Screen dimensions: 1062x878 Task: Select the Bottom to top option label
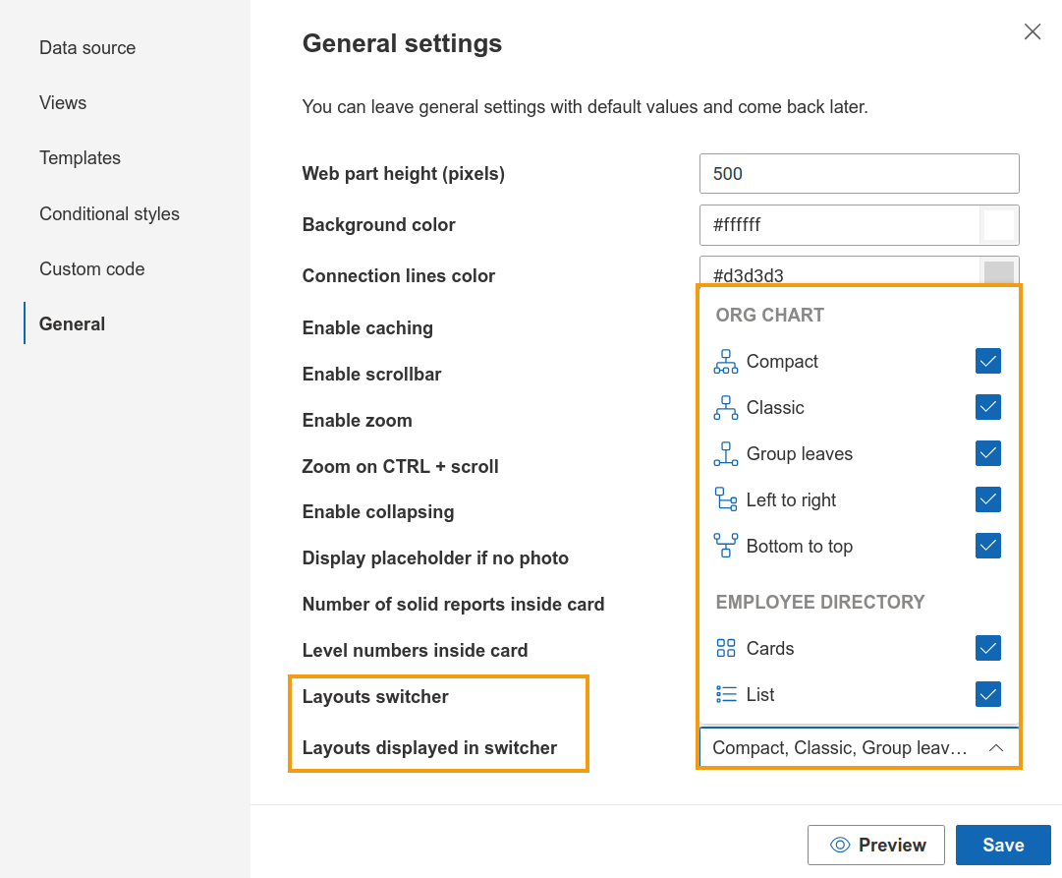(800, 546)
